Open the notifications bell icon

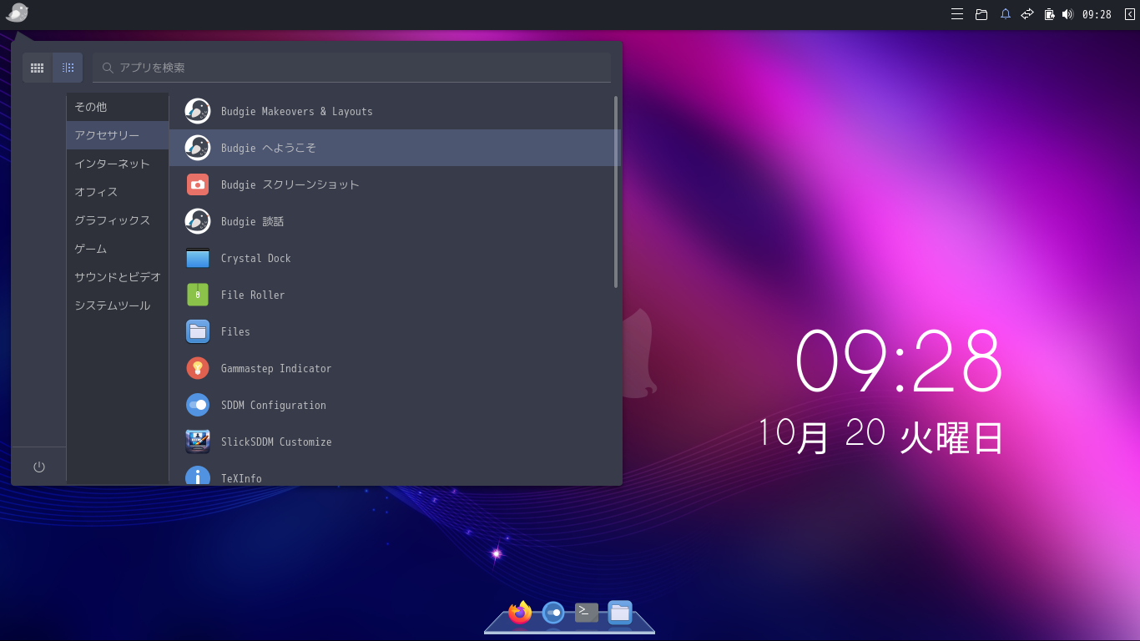coord(1006,14)
